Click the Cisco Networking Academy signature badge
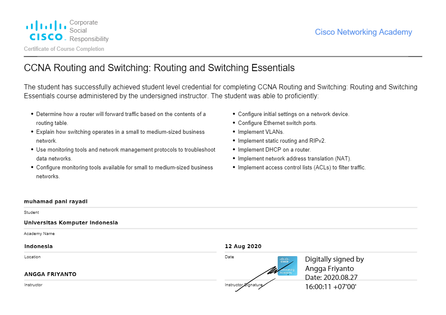The width and height of the screenshot is (446, 315). tap(287, 266)
